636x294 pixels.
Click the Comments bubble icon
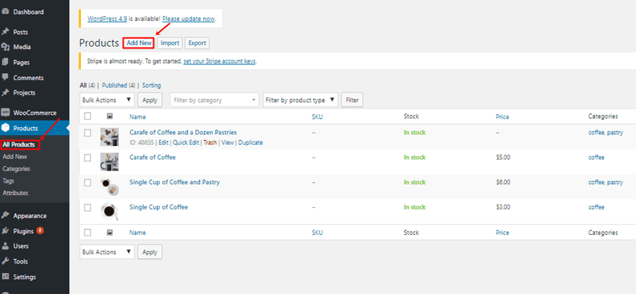[5, 77]
